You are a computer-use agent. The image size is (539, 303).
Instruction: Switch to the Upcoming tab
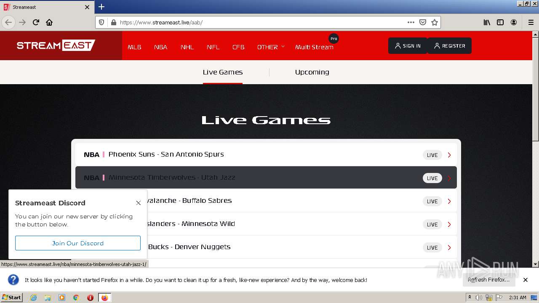[x=312, y=72]
